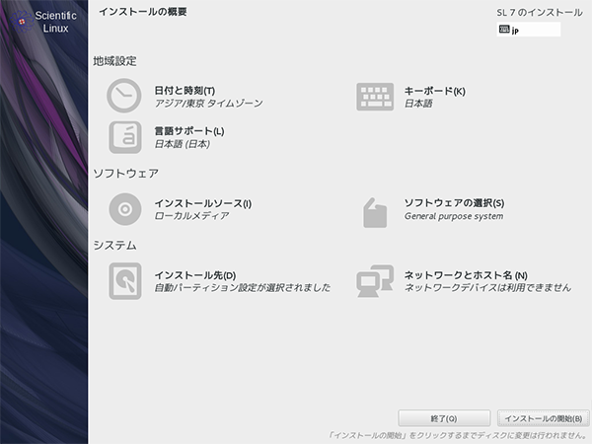Open the network computers icon
The height and width of the screenshot is (444, 592).
pyautogui.click(x=375, y=281)
